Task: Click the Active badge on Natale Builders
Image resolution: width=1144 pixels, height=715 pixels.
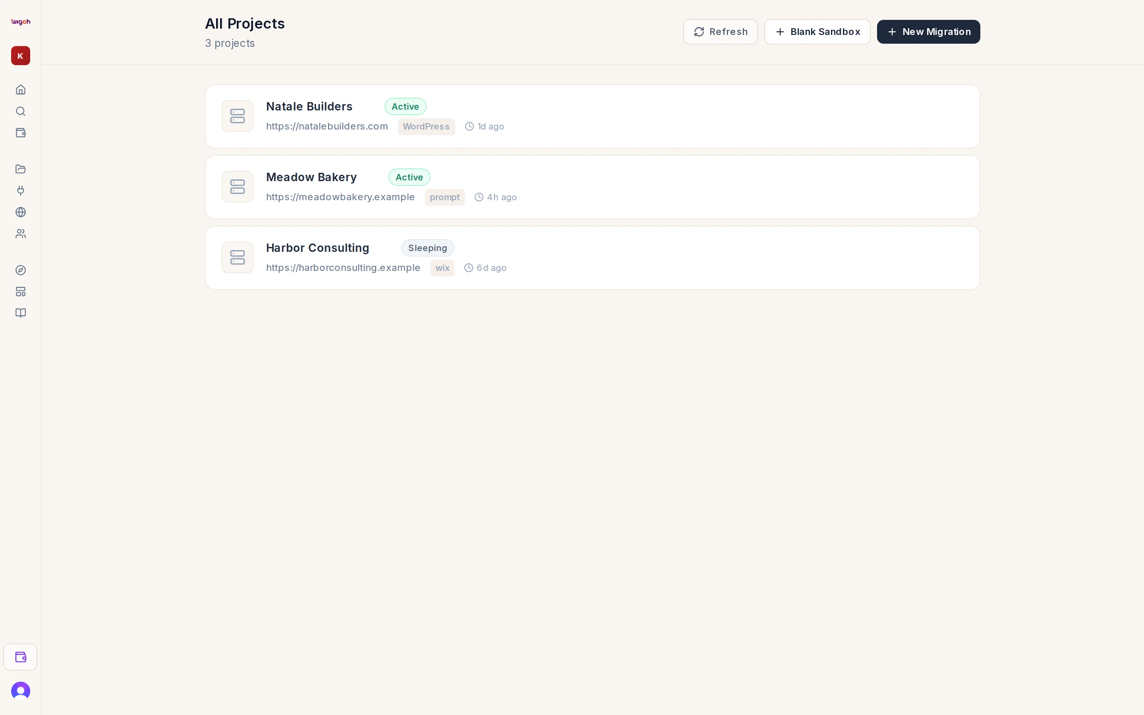Action: pyautogui.click(x=405, y=106)
